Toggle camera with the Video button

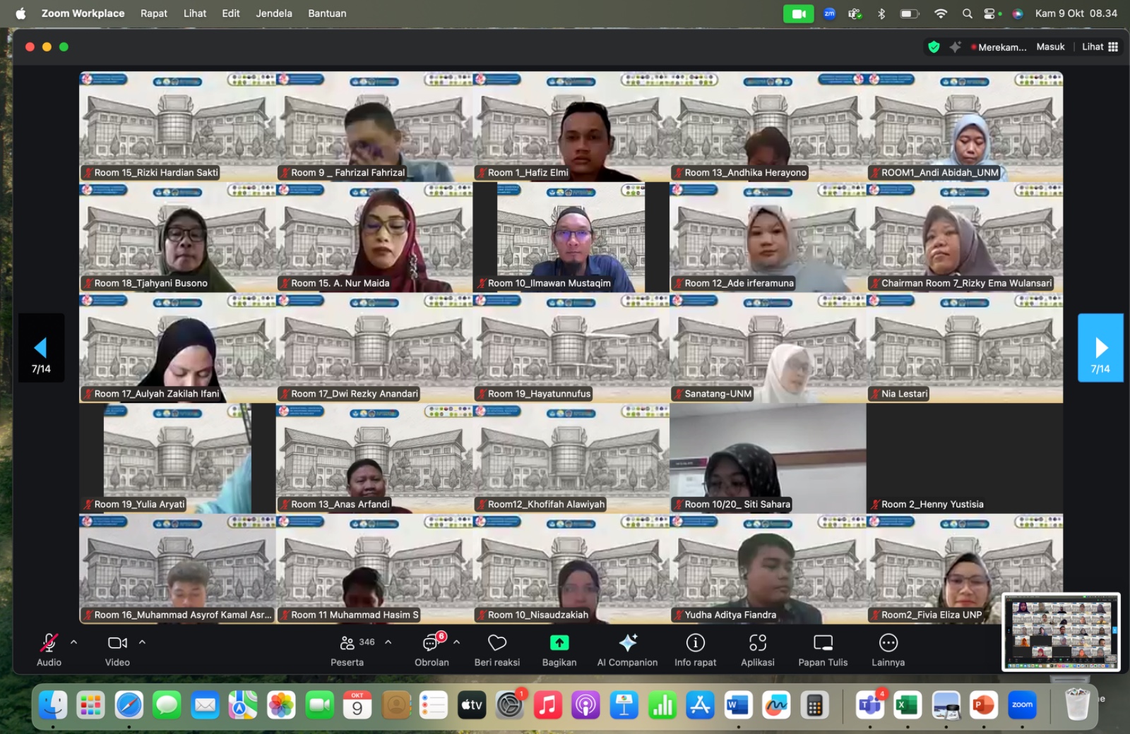tap(117, 643)
